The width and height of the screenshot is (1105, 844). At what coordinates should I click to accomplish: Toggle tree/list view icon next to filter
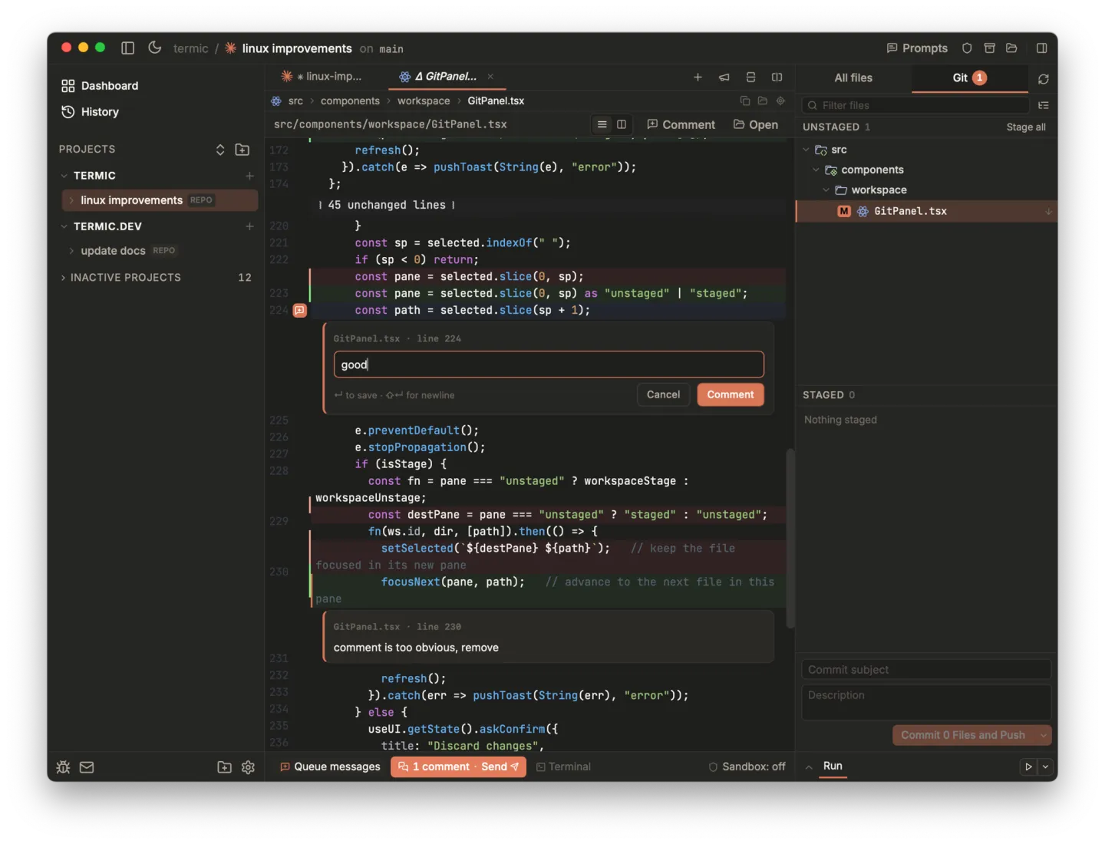tap(1043, 105)
